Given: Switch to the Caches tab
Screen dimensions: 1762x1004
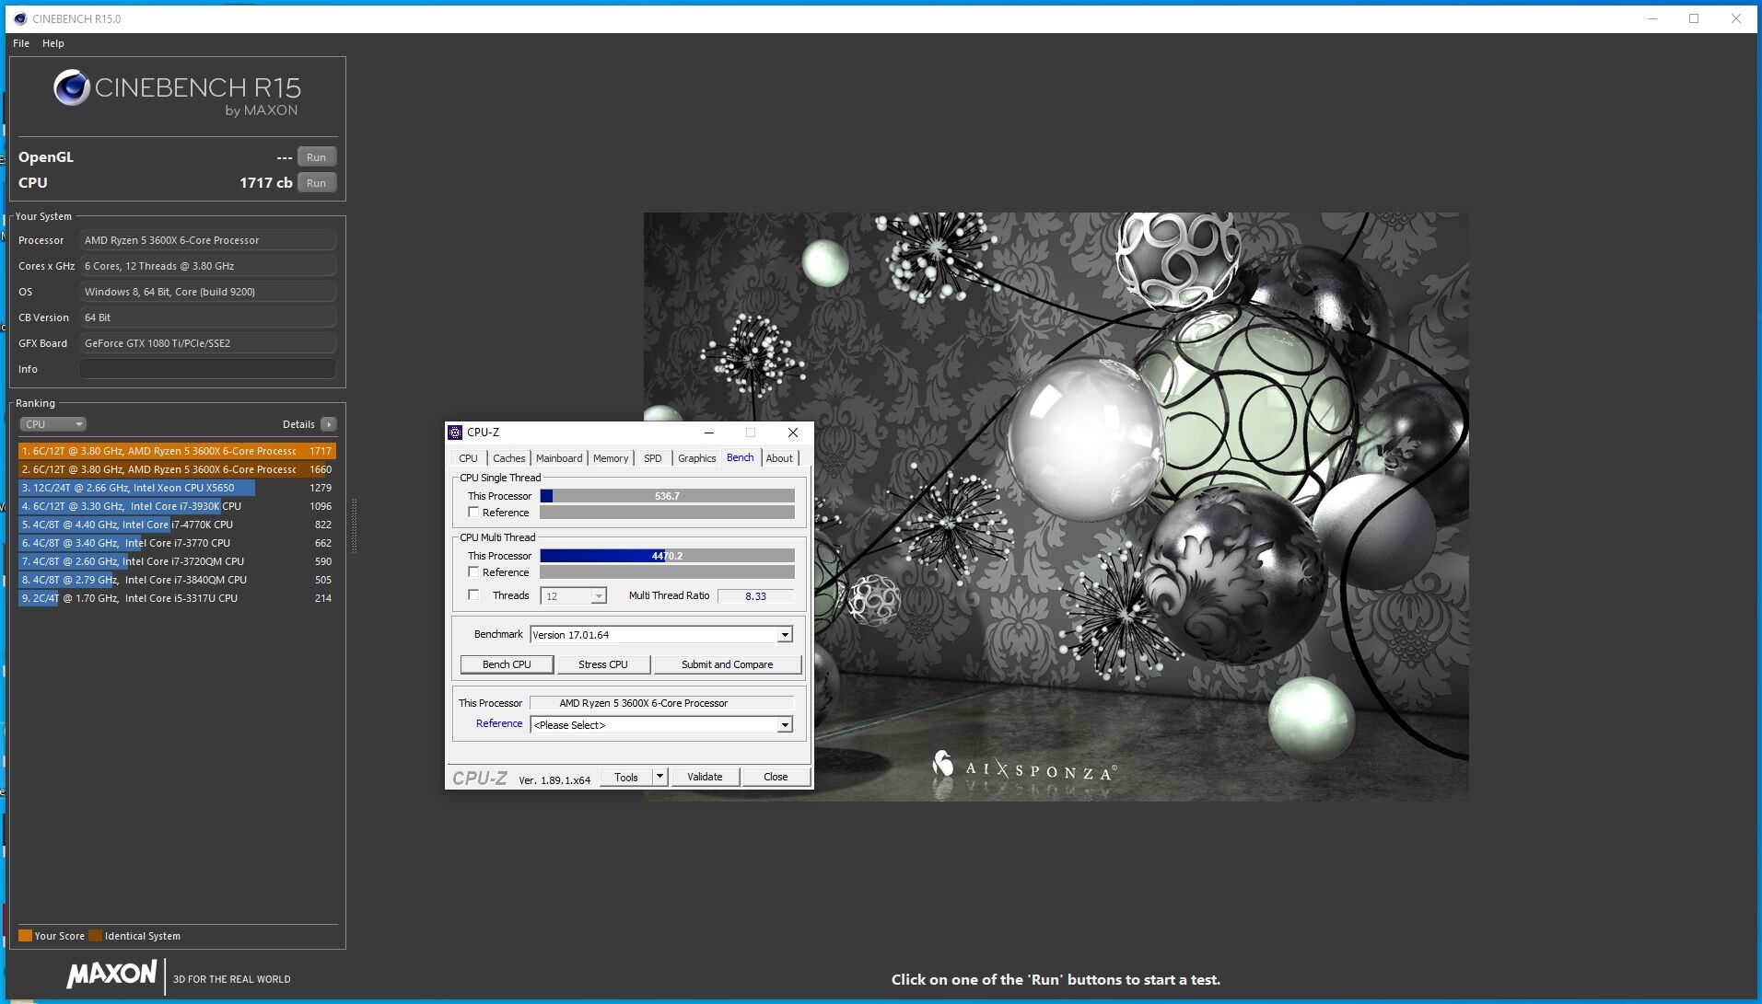Looking at the screenshot, I should click(x=508, y=458).
